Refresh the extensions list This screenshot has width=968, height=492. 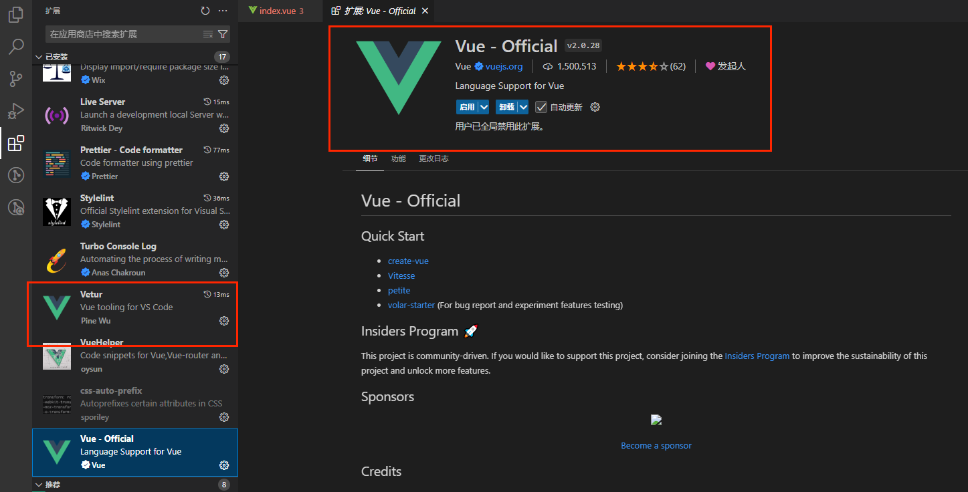click(205, 11)
